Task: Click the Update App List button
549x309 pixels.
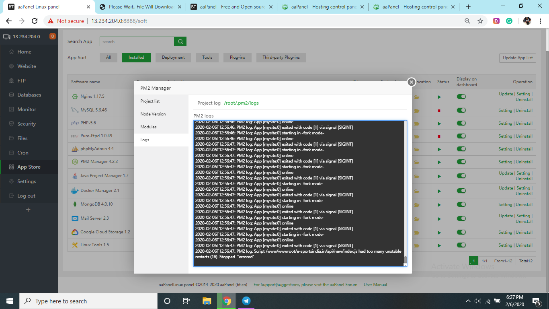Action: click(x=517, y=58)
